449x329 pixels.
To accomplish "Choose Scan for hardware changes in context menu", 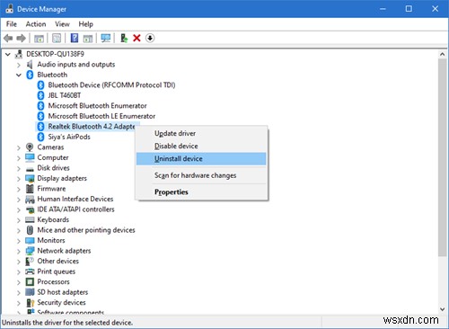I will [201, 175].
